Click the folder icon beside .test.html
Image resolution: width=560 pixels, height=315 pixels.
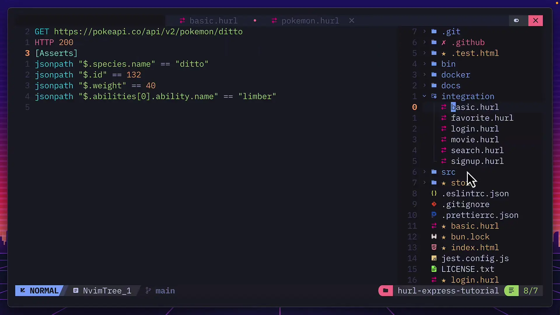(x=434, y=53)
